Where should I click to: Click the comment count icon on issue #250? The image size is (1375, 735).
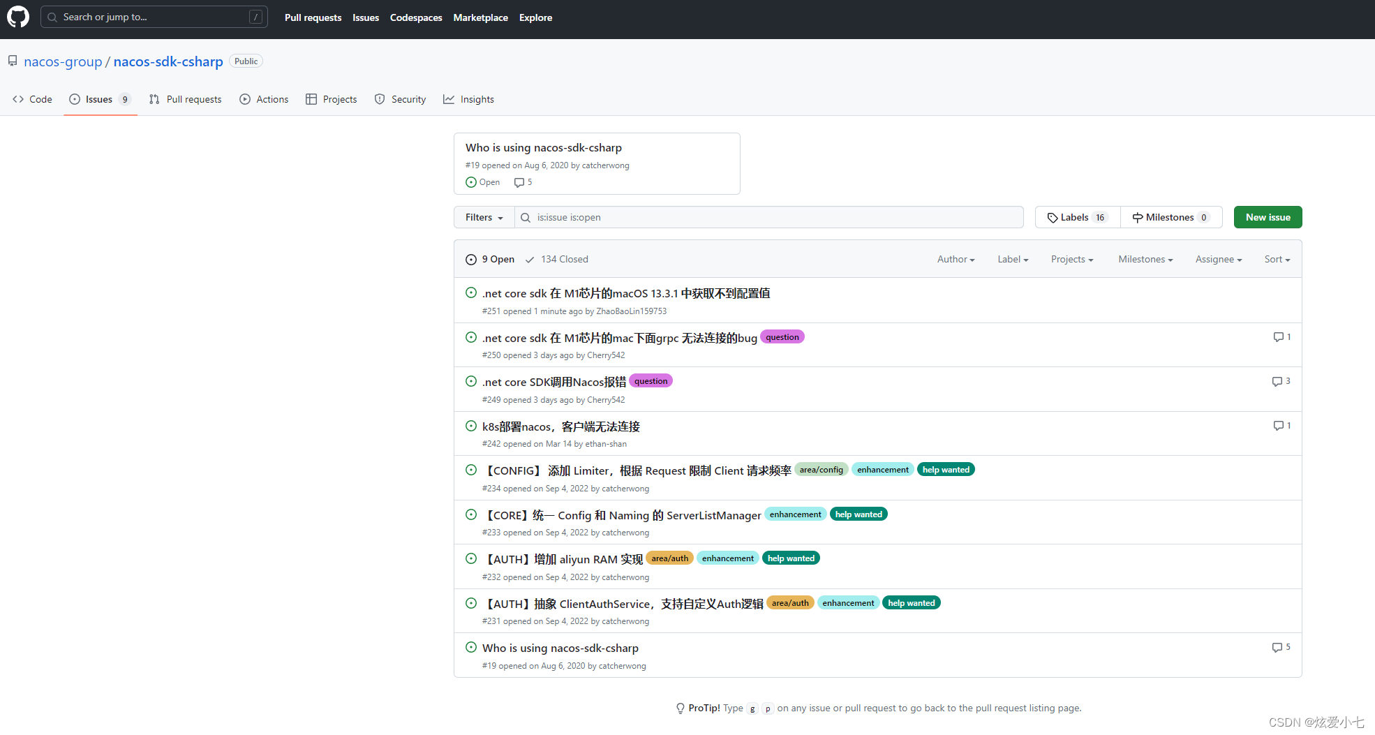tap(1278, 337)
